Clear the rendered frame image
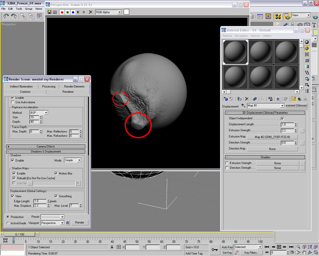319x256 pixels. (91, 12)
